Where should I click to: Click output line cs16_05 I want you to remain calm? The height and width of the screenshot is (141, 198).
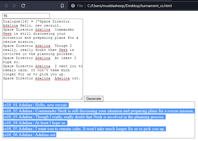point(85,129)
